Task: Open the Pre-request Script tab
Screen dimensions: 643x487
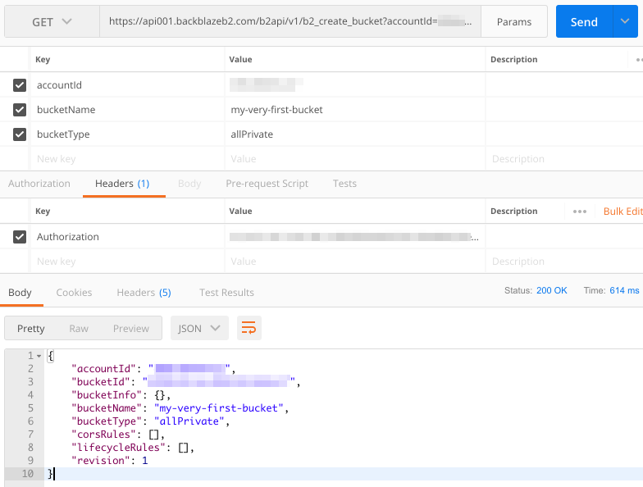Action: pos(267,184)
